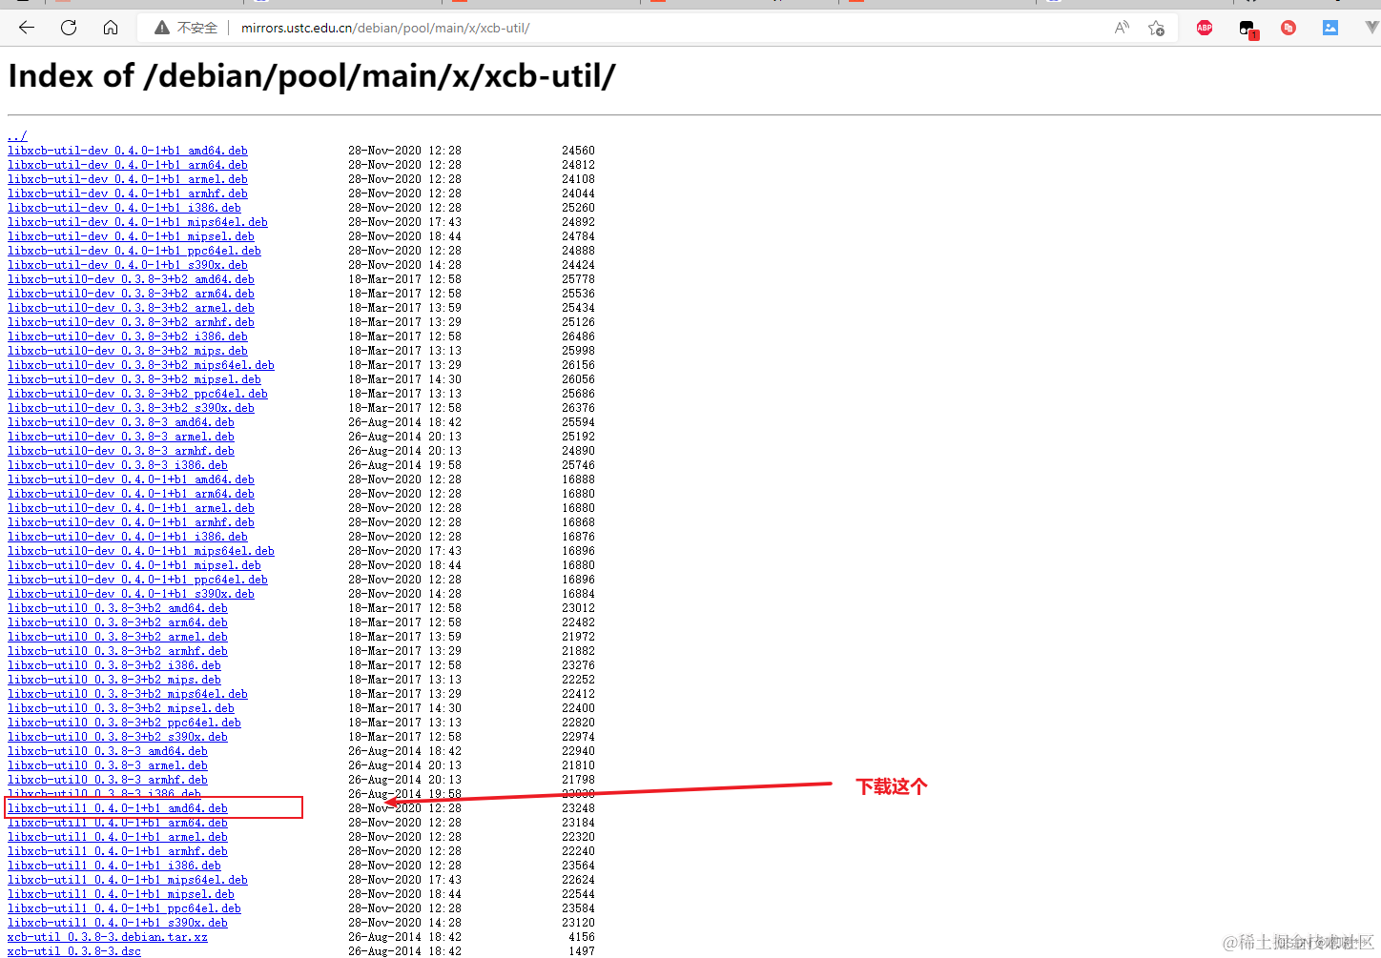
Task: Open the blue image extension icon
Action: click(x=1330, y=28)
